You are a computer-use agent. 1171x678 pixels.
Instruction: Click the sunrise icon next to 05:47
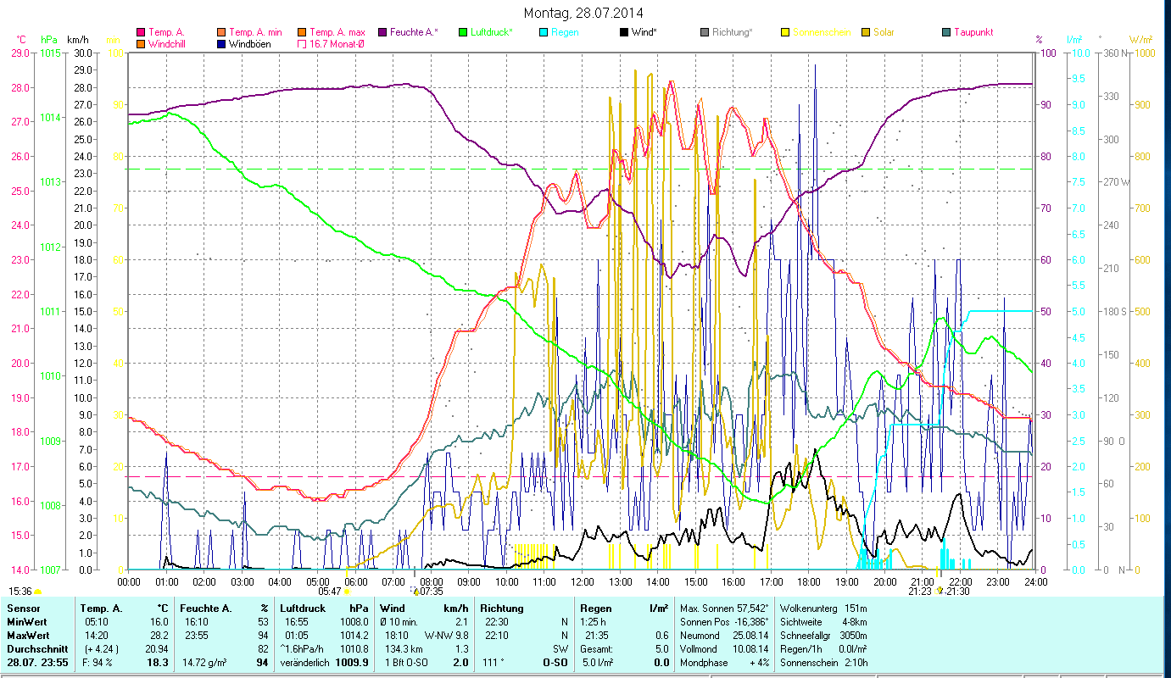347,592
